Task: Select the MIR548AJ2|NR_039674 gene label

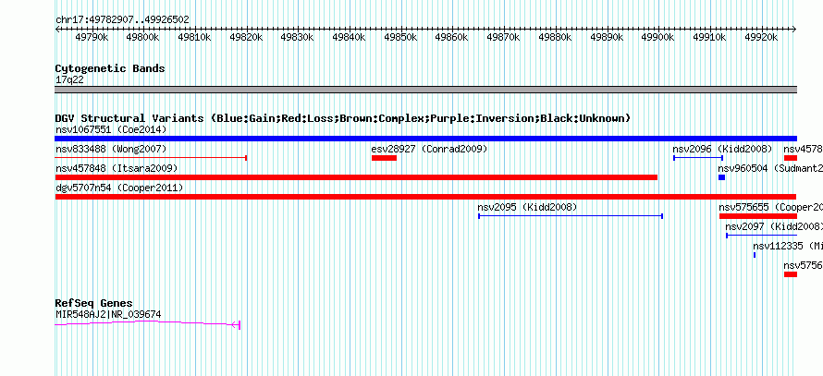Action: tap(108, 315)
